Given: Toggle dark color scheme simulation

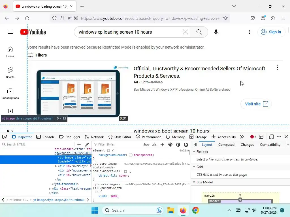Looking at the screenshot, I should (x=178, y=145).
